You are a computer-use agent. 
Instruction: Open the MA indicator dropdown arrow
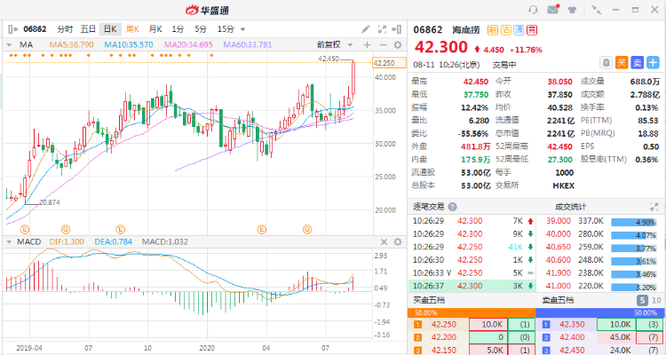point(12,44)
